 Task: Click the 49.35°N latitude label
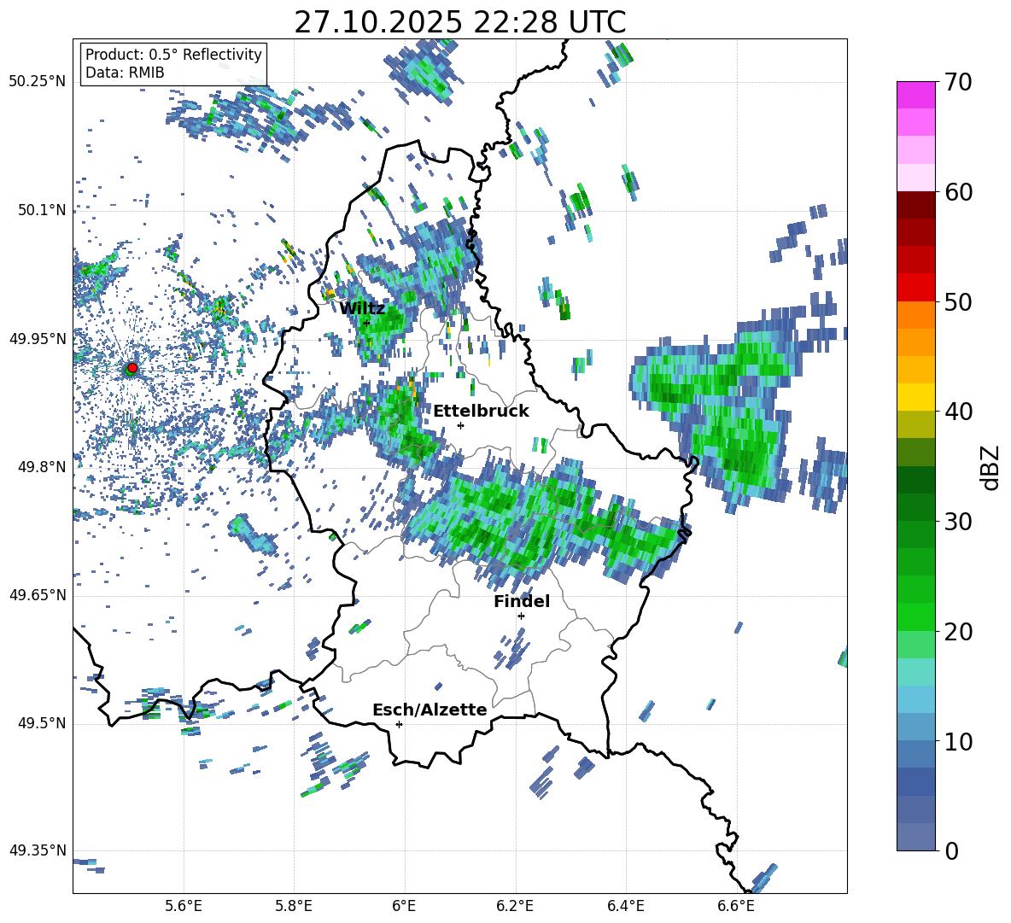38,850
